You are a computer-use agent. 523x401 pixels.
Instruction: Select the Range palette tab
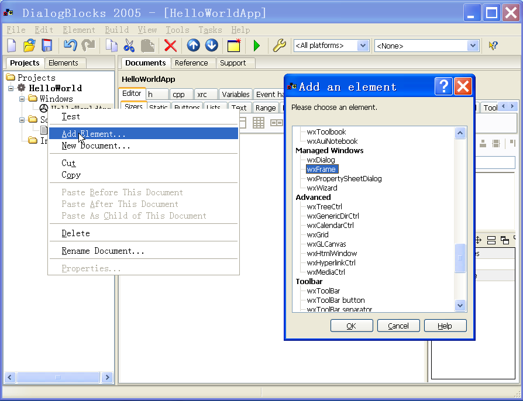[266, 108]
